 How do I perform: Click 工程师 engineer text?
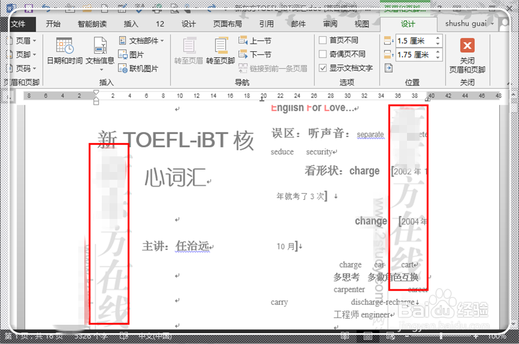(x=362, y=315)
